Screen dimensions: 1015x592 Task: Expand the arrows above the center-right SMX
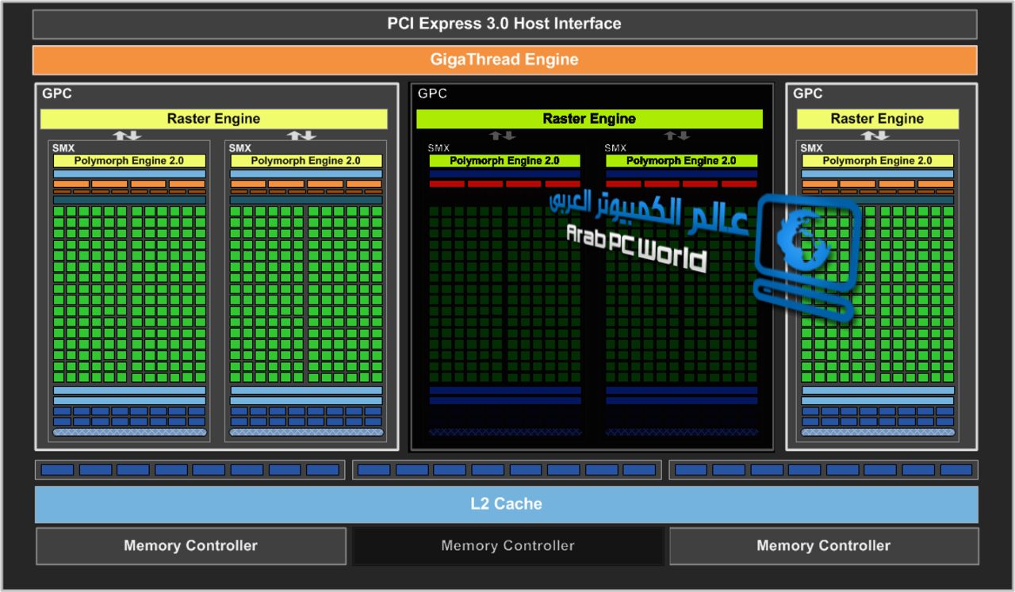tap(676, 135)
